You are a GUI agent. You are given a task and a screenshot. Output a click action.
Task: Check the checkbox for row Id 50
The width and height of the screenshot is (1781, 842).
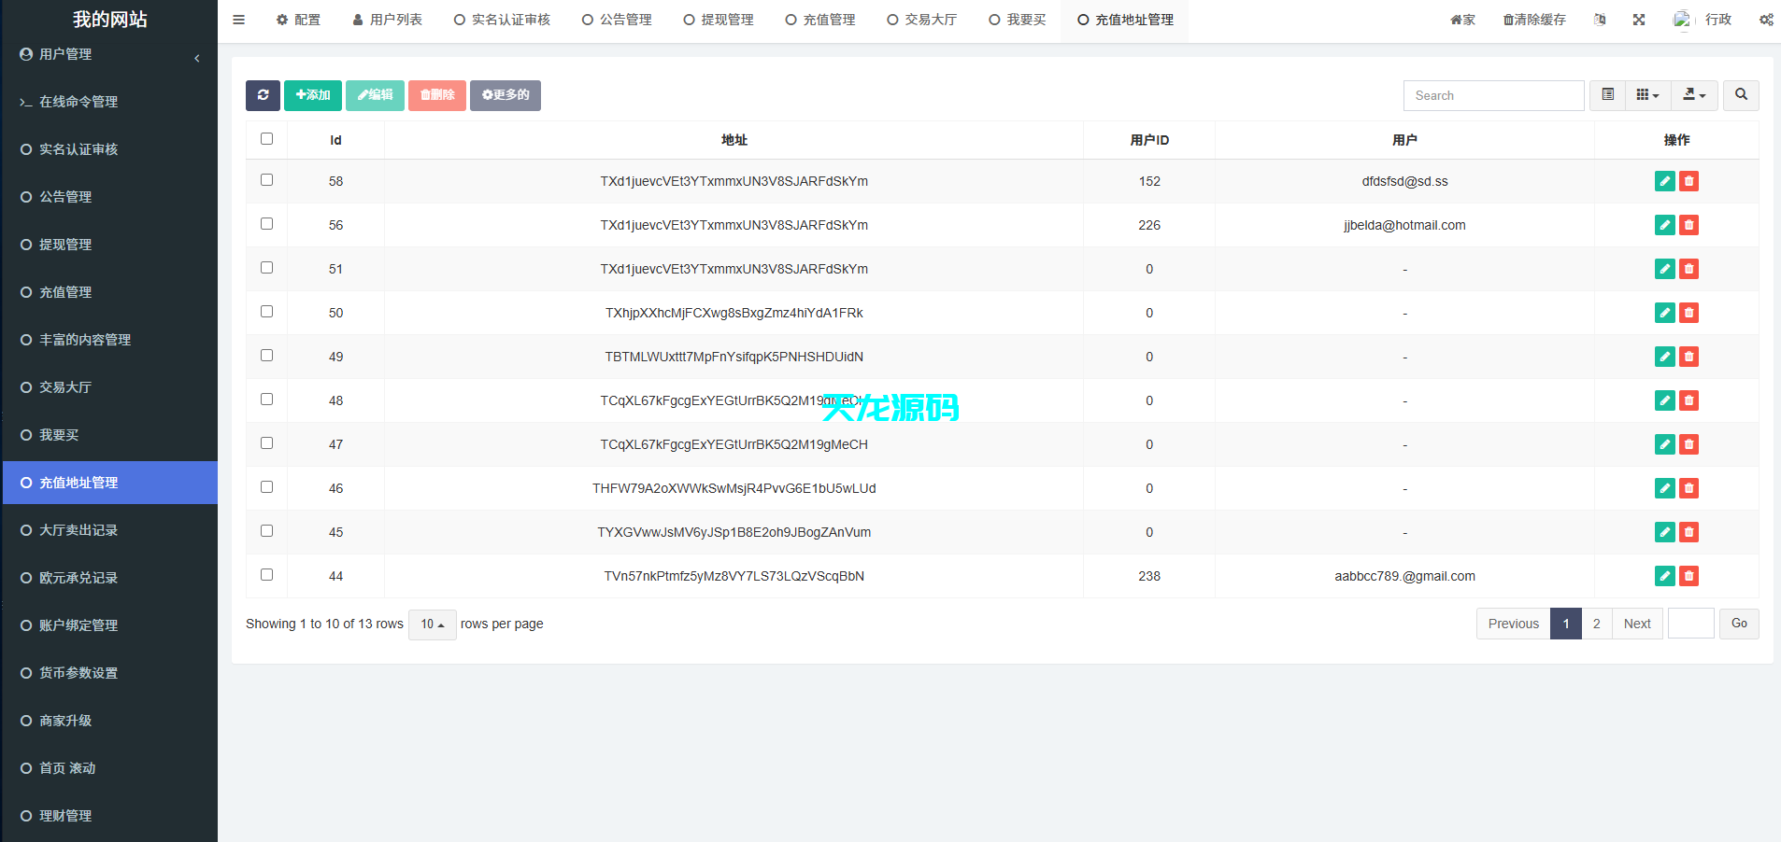pyautogui.click(x=266, y=311)
